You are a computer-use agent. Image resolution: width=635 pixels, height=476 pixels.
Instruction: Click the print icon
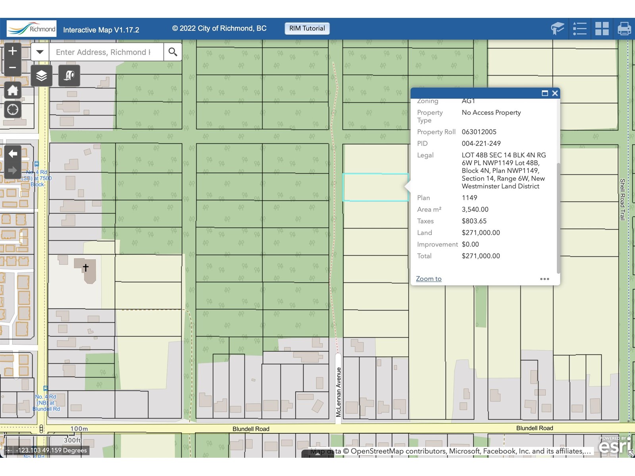624,28
